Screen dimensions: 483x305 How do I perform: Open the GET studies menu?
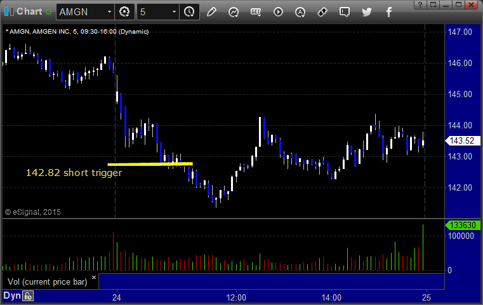click(x=256, y=12)
